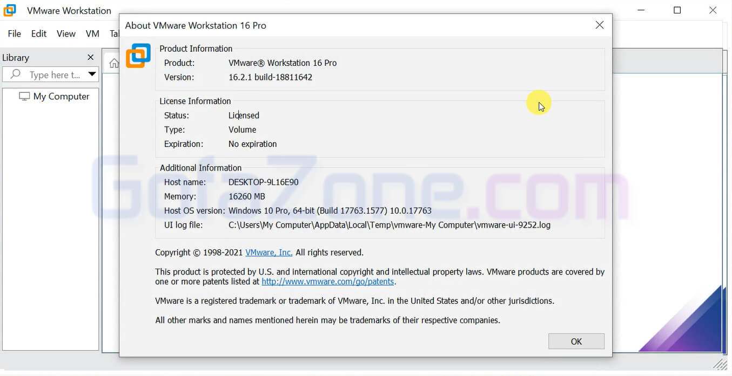Close the Library panel

coord(90,57)
